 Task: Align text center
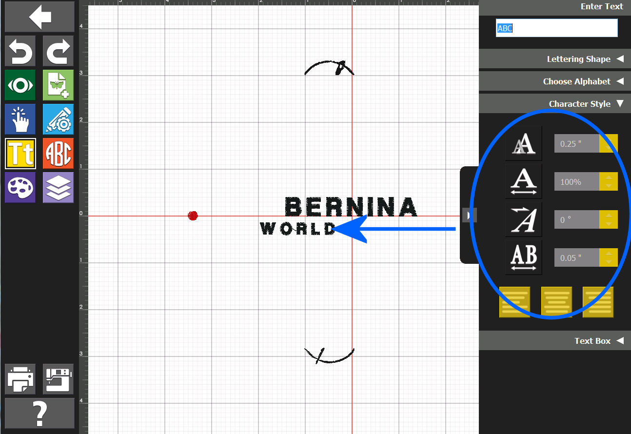tap(556, 302)
